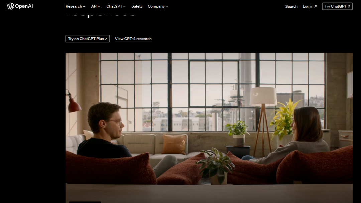Click arrow icon in Try on ChatGPT Plus
This screenshot has height=203, width=361.
tap(106, 39)
